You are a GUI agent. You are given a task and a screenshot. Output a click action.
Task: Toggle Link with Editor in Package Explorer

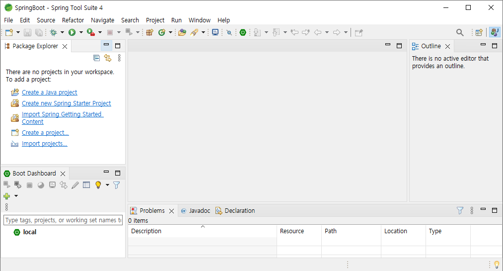point(108,58)
